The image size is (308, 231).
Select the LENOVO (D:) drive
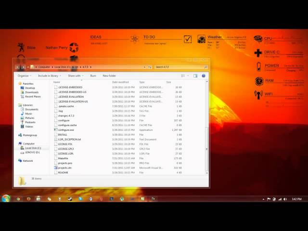point(32,153)
